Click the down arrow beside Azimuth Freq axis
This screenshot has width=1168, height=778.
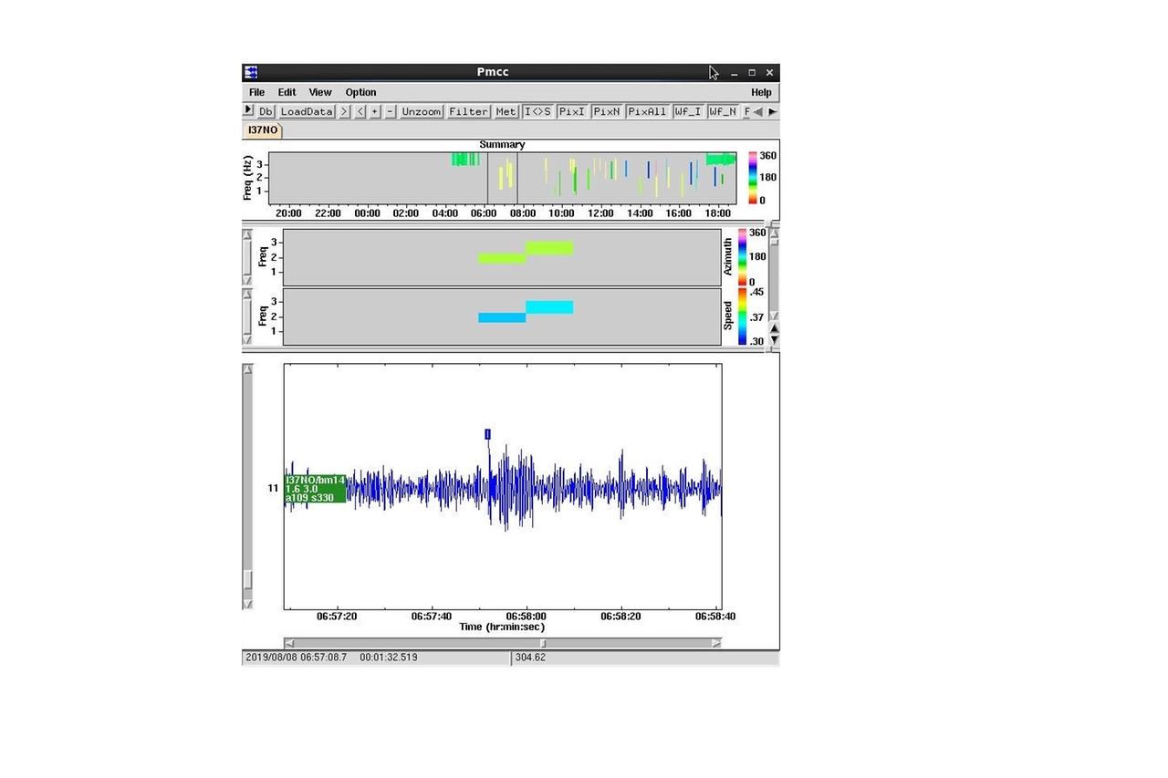coord(246,280)
